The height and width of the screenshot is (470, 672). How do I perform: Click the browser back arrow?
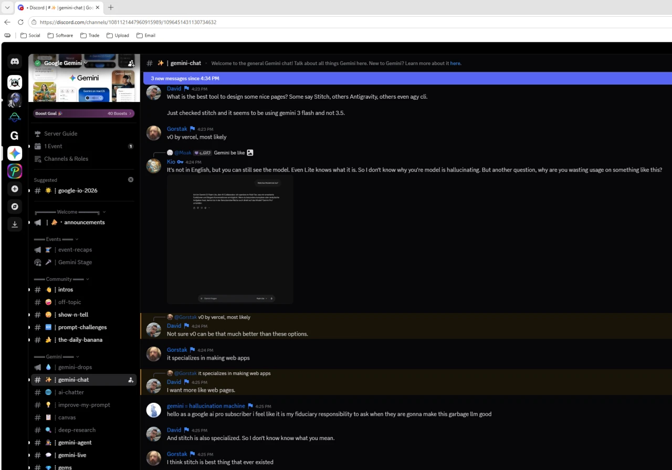coord(7,22)
